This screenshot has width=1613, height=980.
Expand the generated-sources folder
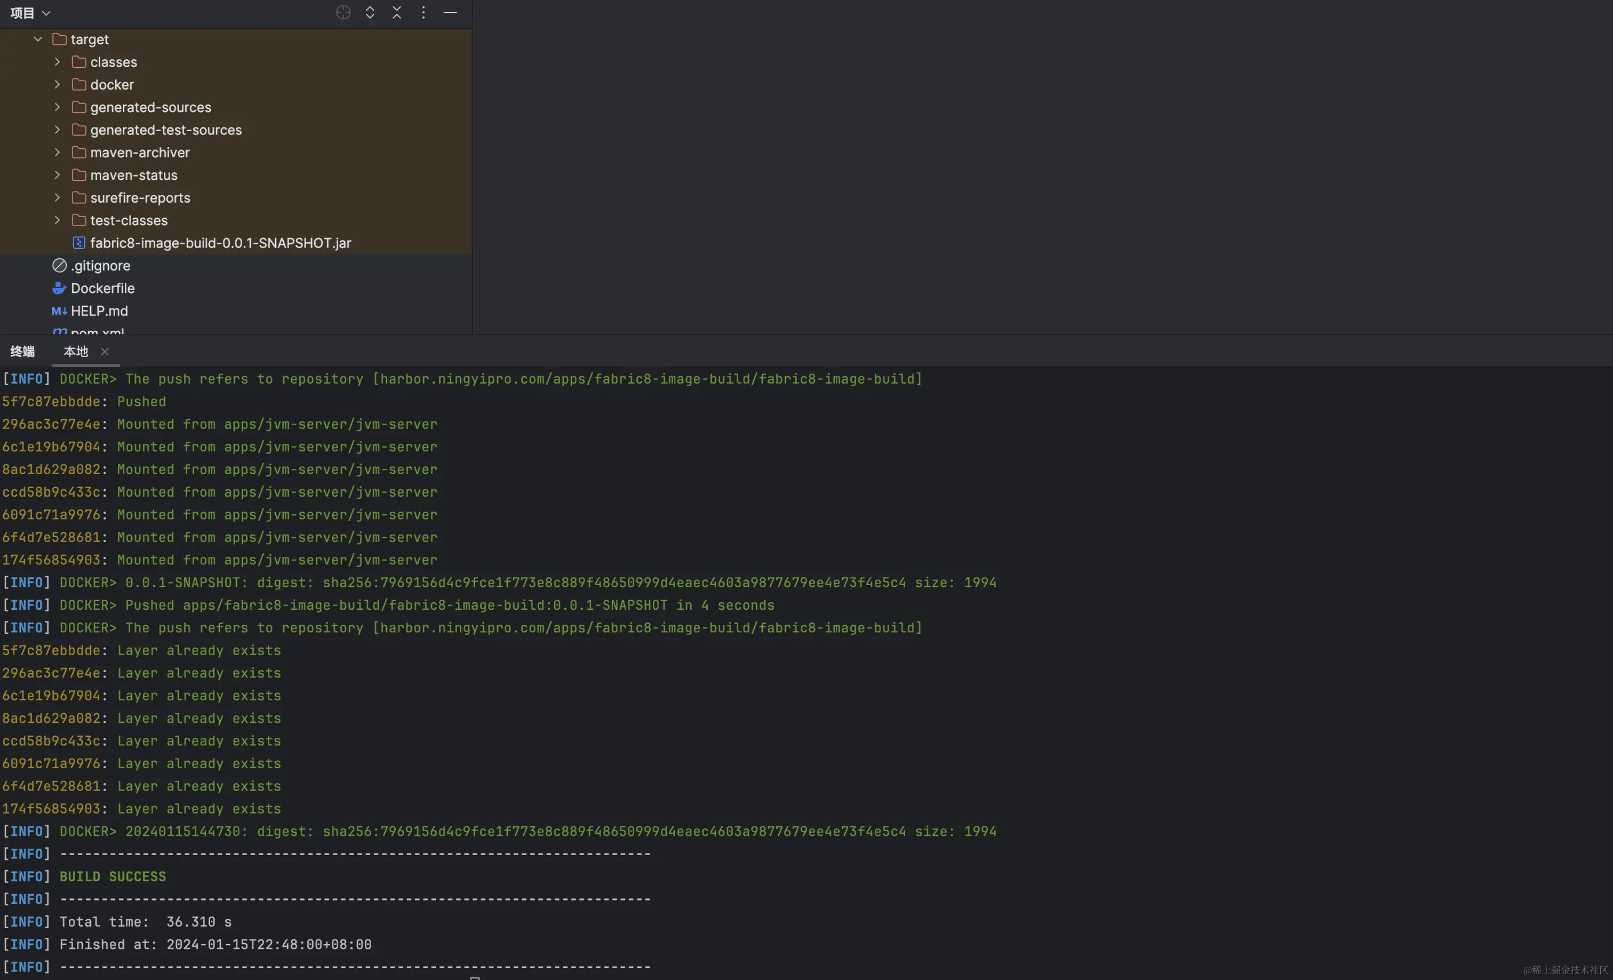tap(57, 107)
